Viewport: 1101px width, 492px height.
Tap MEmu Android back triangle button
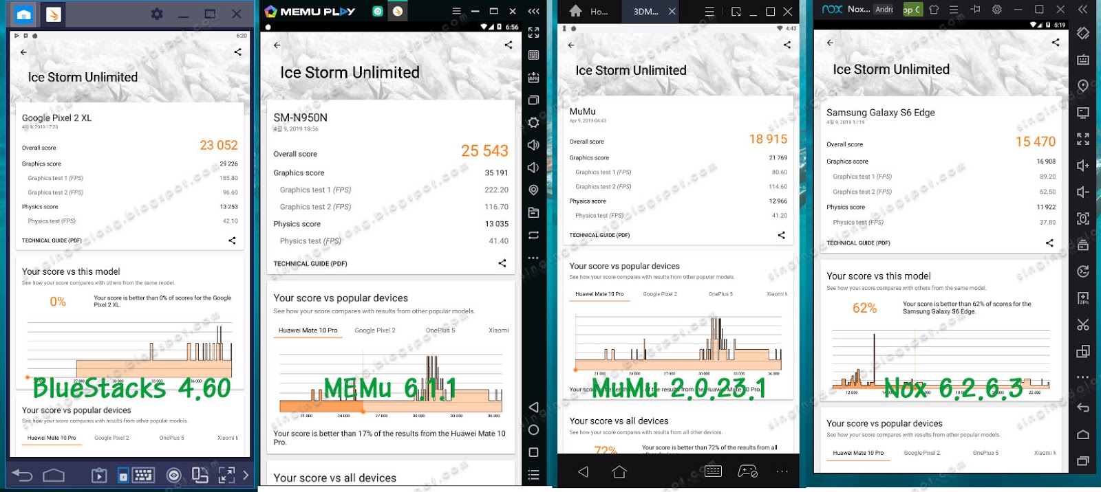(533, 407)
